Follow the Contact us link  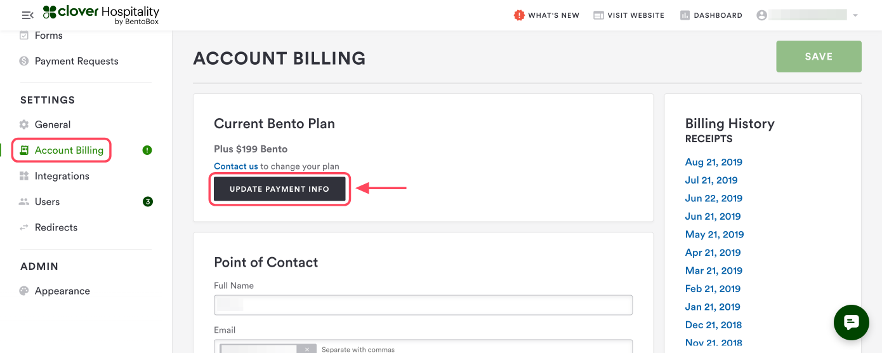[x=235, y=166]
